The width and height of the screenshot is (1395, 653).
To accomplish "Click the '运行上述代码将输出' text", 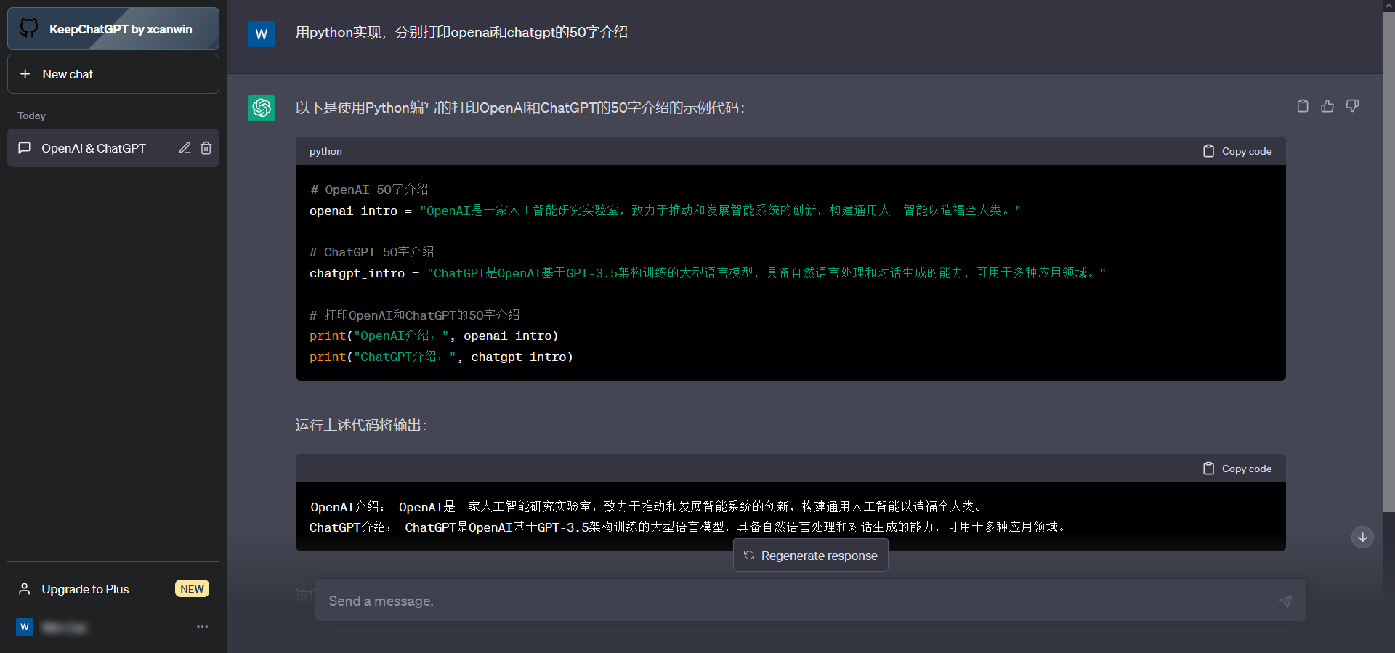I will click(x=361, y=425).
